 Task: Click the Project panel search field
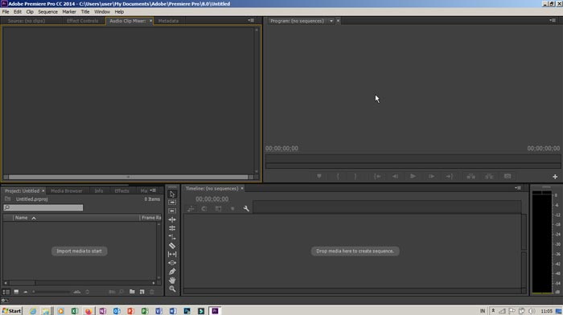point(43,208)
